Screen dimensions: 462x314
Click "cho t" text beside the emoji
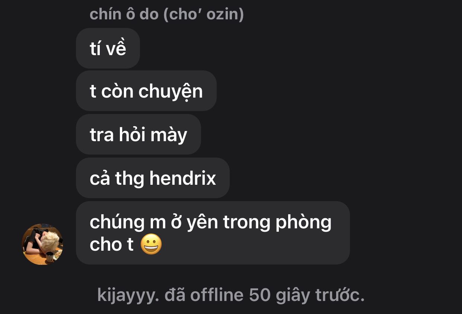click(112, 245)
